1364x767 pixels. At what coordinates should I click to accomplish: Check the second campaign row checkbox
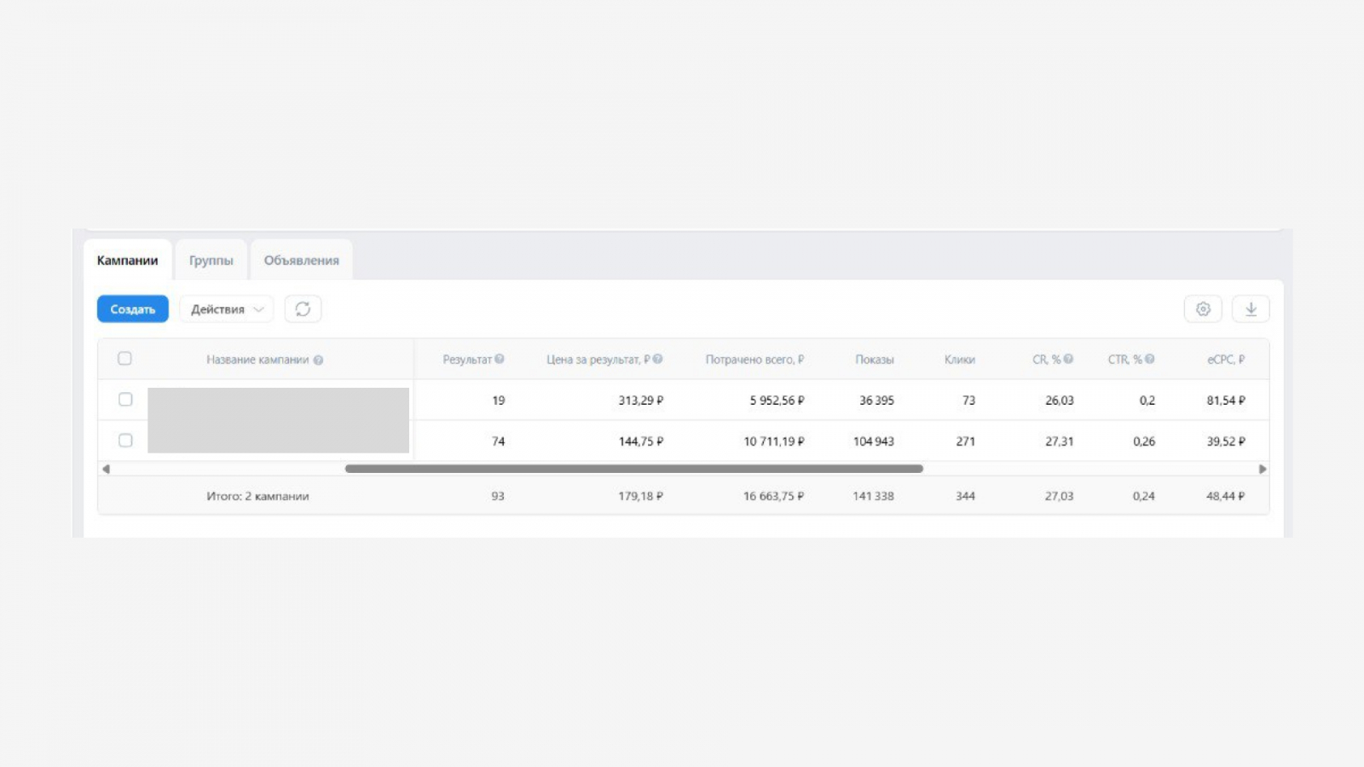click(125, 441)
